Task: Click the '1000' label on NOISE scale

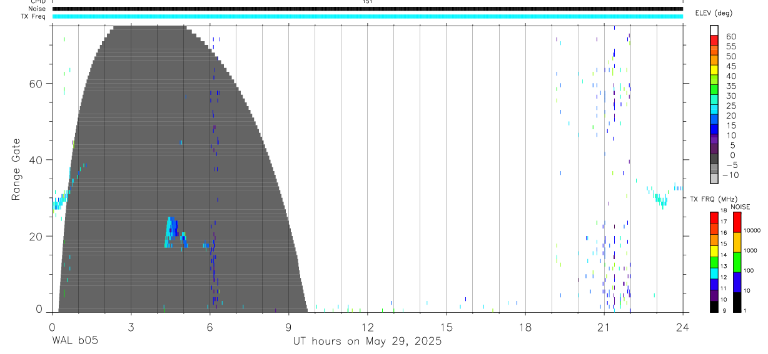Action: [750, 250]
